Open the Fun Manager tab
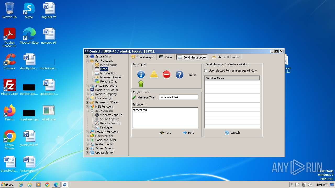Screen dimensions: 335x188 click(142, 57)
